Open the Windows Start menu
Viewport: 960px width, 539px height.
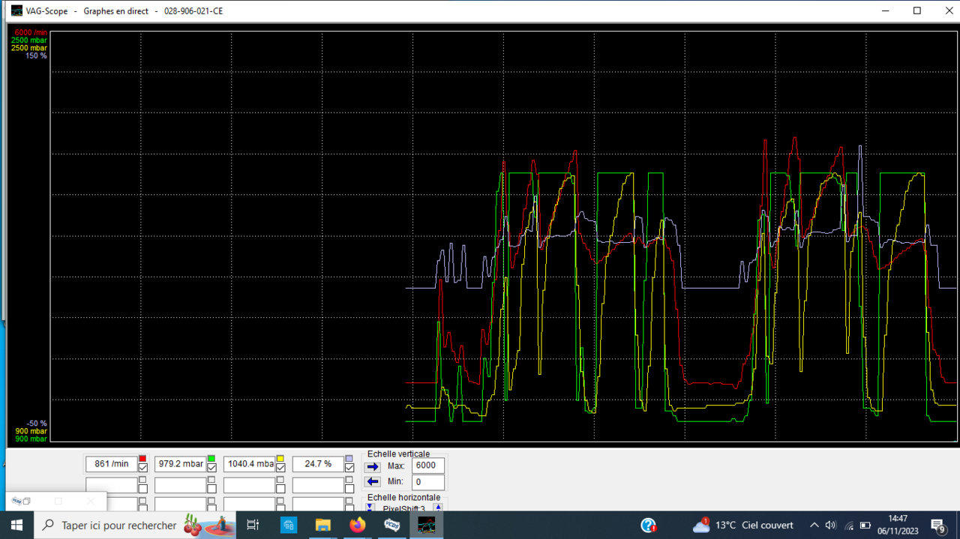point(16,526)
